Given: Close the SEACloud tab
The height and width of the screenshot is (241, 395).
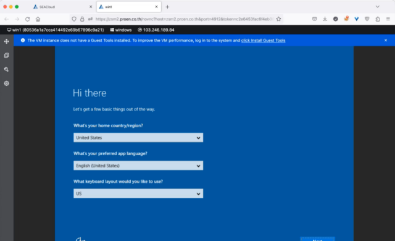Looking at the screenshot, I should (91, 7).
